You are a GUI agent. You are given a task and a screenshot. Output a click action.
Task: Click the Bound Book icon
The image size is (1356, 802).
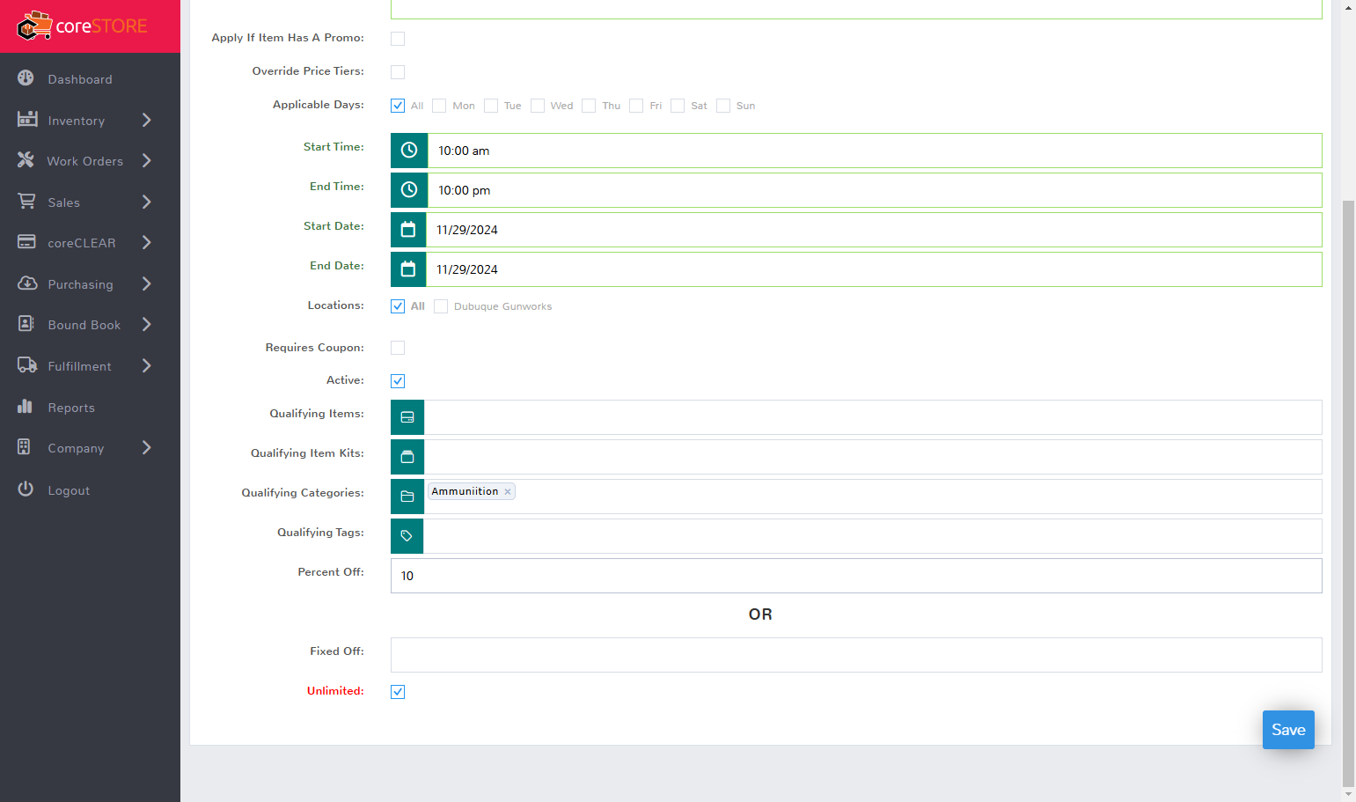(26, 324)
